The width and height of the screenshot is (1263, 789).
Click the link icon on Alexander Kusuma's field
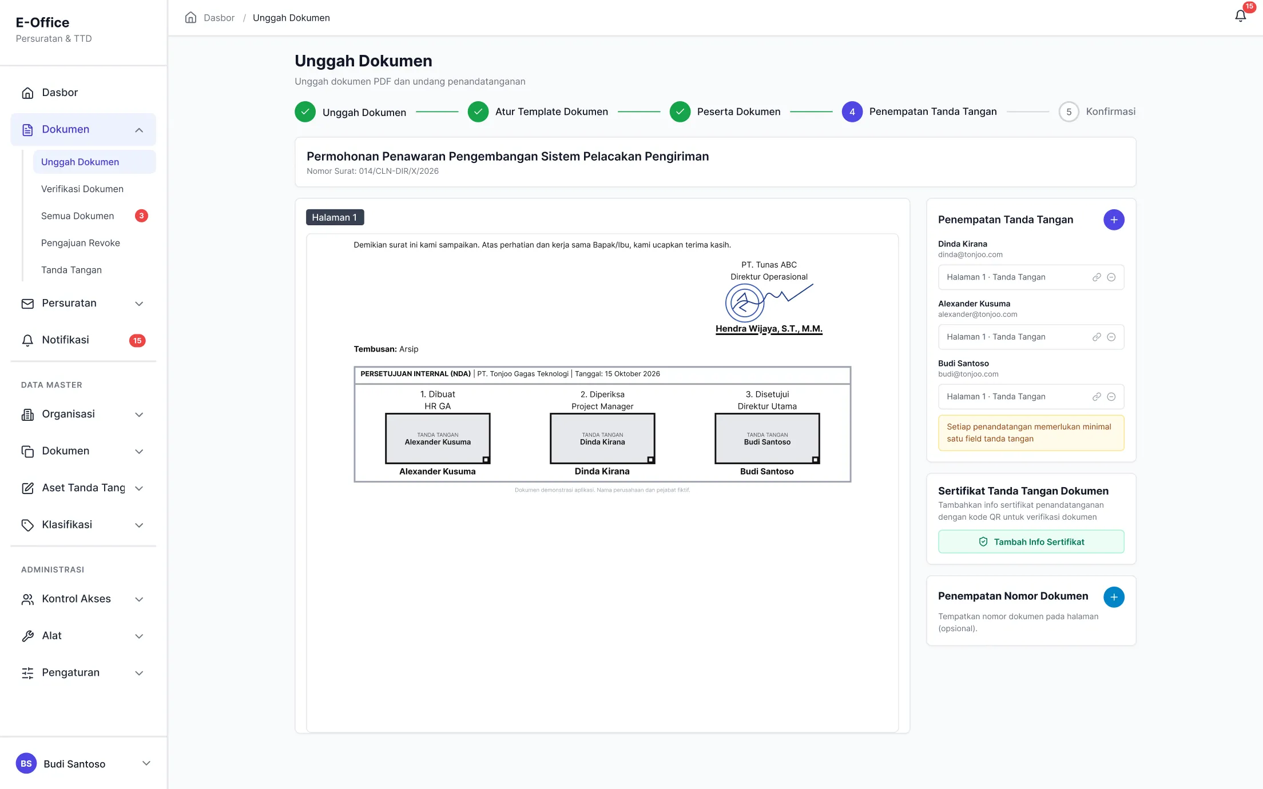point(1096,337)
